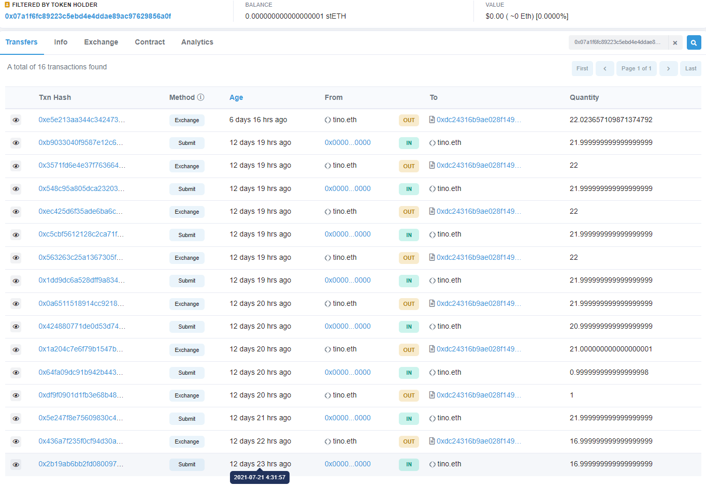Open the Contract tab
The image size is (706, 486).
[x=150, y=42]
